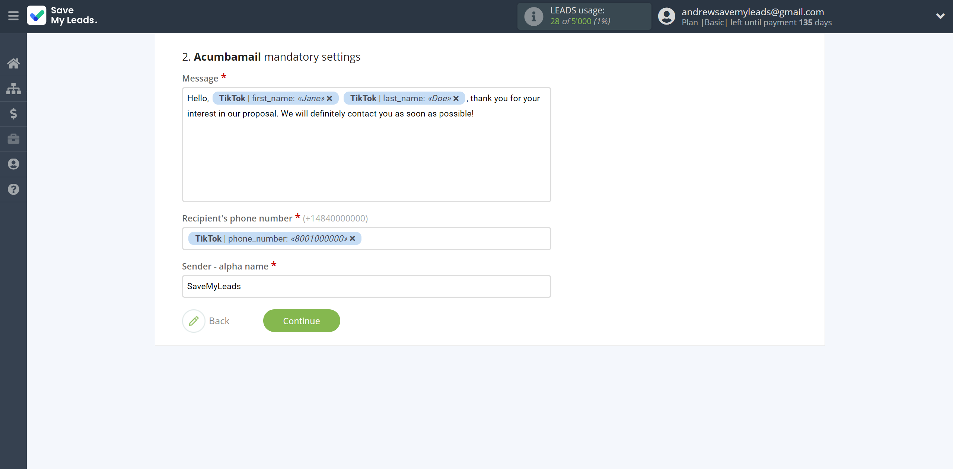The height and width of the screenshot is (469, 953).
Task: Click the Save My Leads logo
Action: click(62, 16)
